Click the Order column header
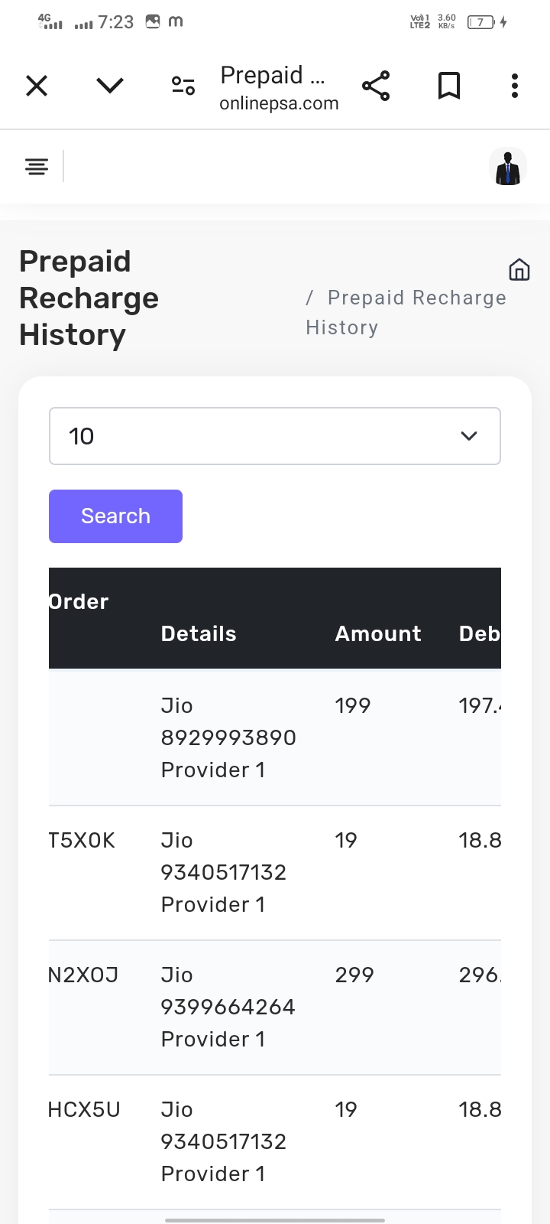550x1224 pixels. coord(79,602)
